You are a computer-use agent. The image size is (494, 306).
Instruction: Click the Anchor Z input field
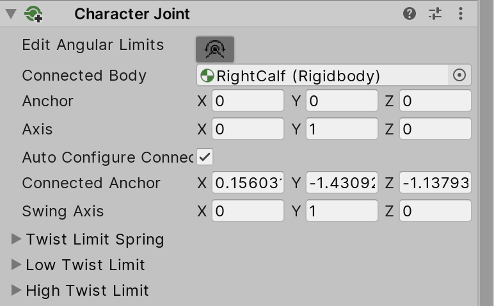435,101
